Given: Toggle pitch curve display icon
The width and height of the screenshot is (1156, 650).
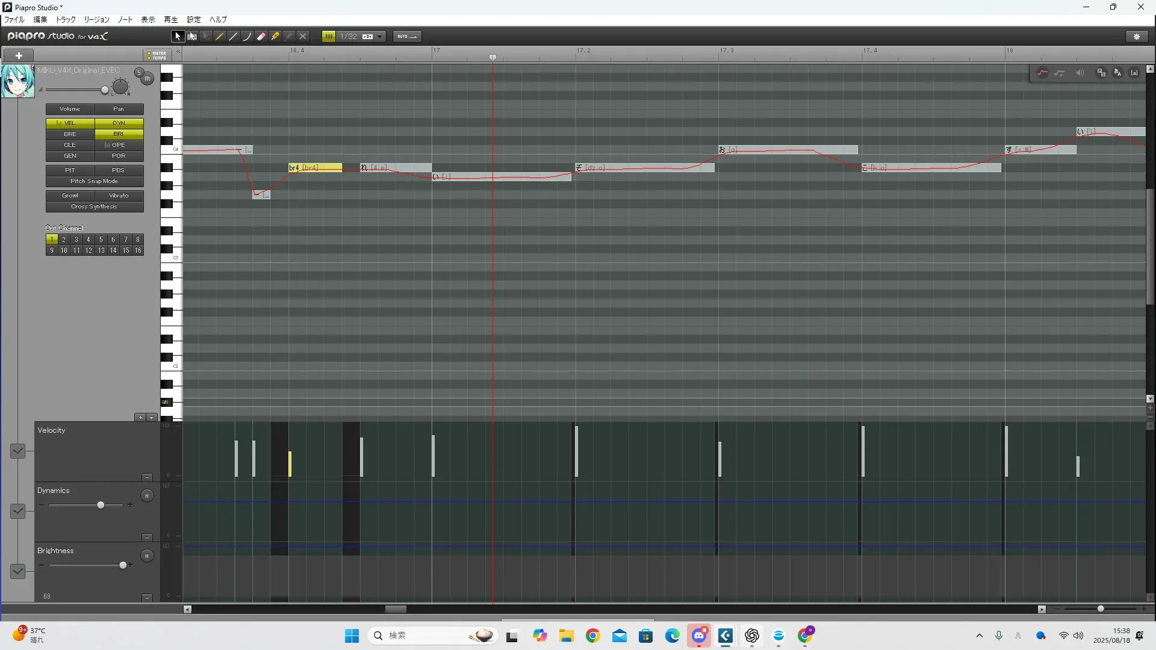Looking at the screenshot, I should (x=1042, y=73).
